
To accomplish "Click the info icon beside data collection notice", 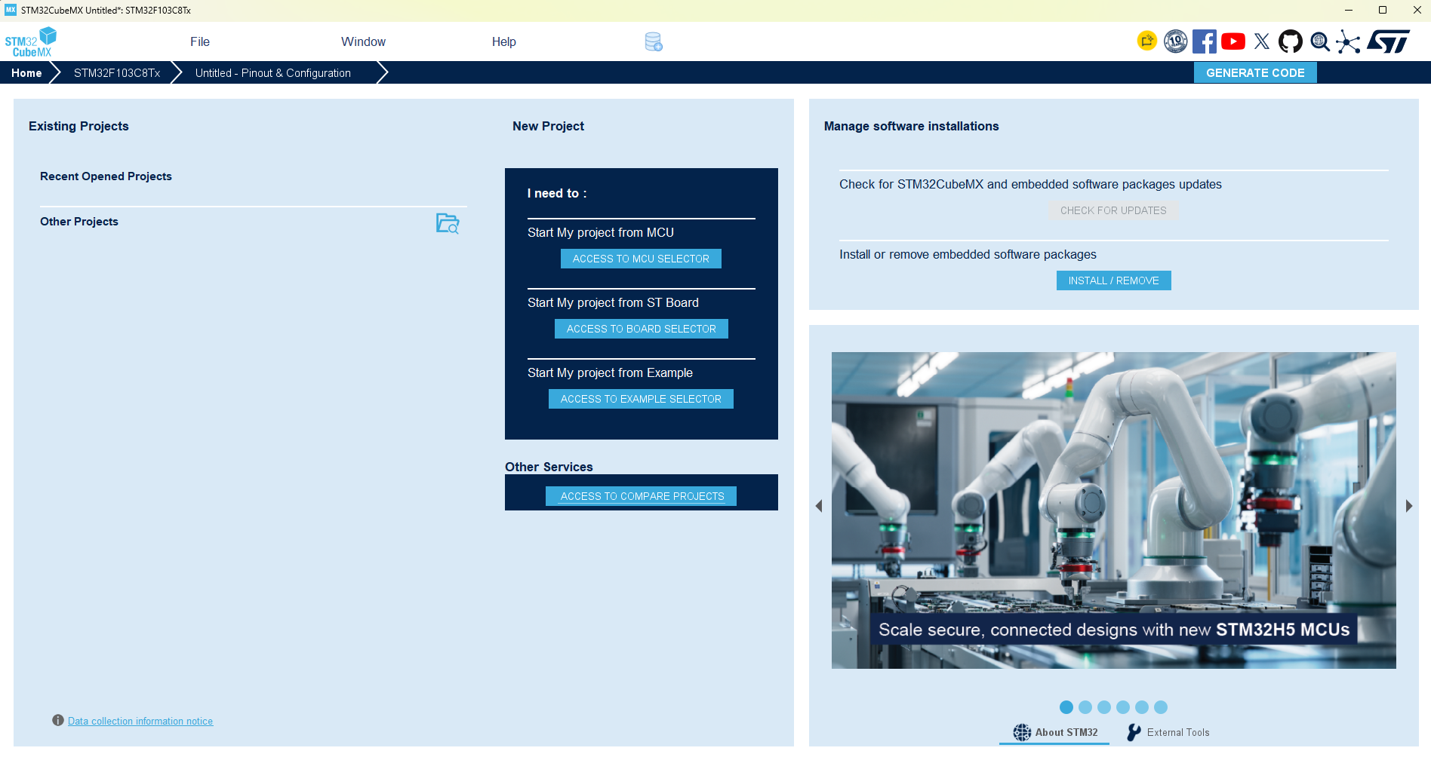I will pyautogui.click(x=57, y=720).
